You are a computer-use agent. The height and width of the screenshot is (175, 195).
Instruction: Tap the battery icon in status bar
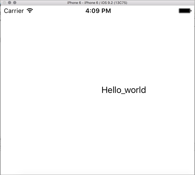click(x=185, y=11)
